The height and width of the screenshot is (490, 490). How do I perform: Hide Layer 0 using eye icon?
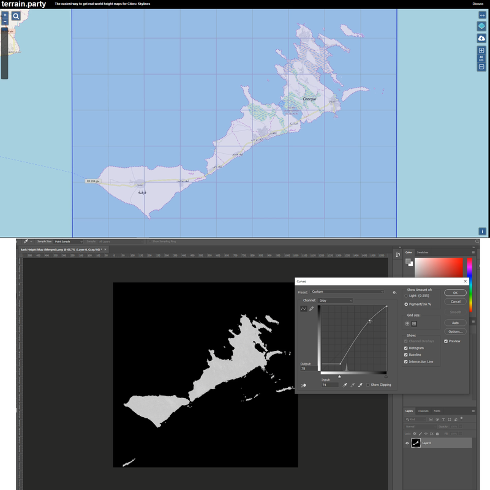407,443
